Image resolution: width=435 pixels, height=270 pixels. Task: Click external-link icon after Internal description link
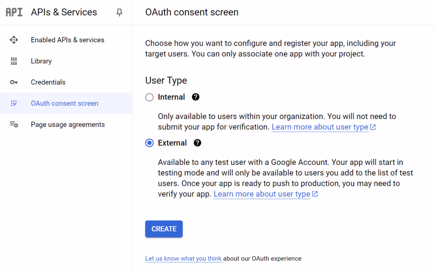coord(373,127)
